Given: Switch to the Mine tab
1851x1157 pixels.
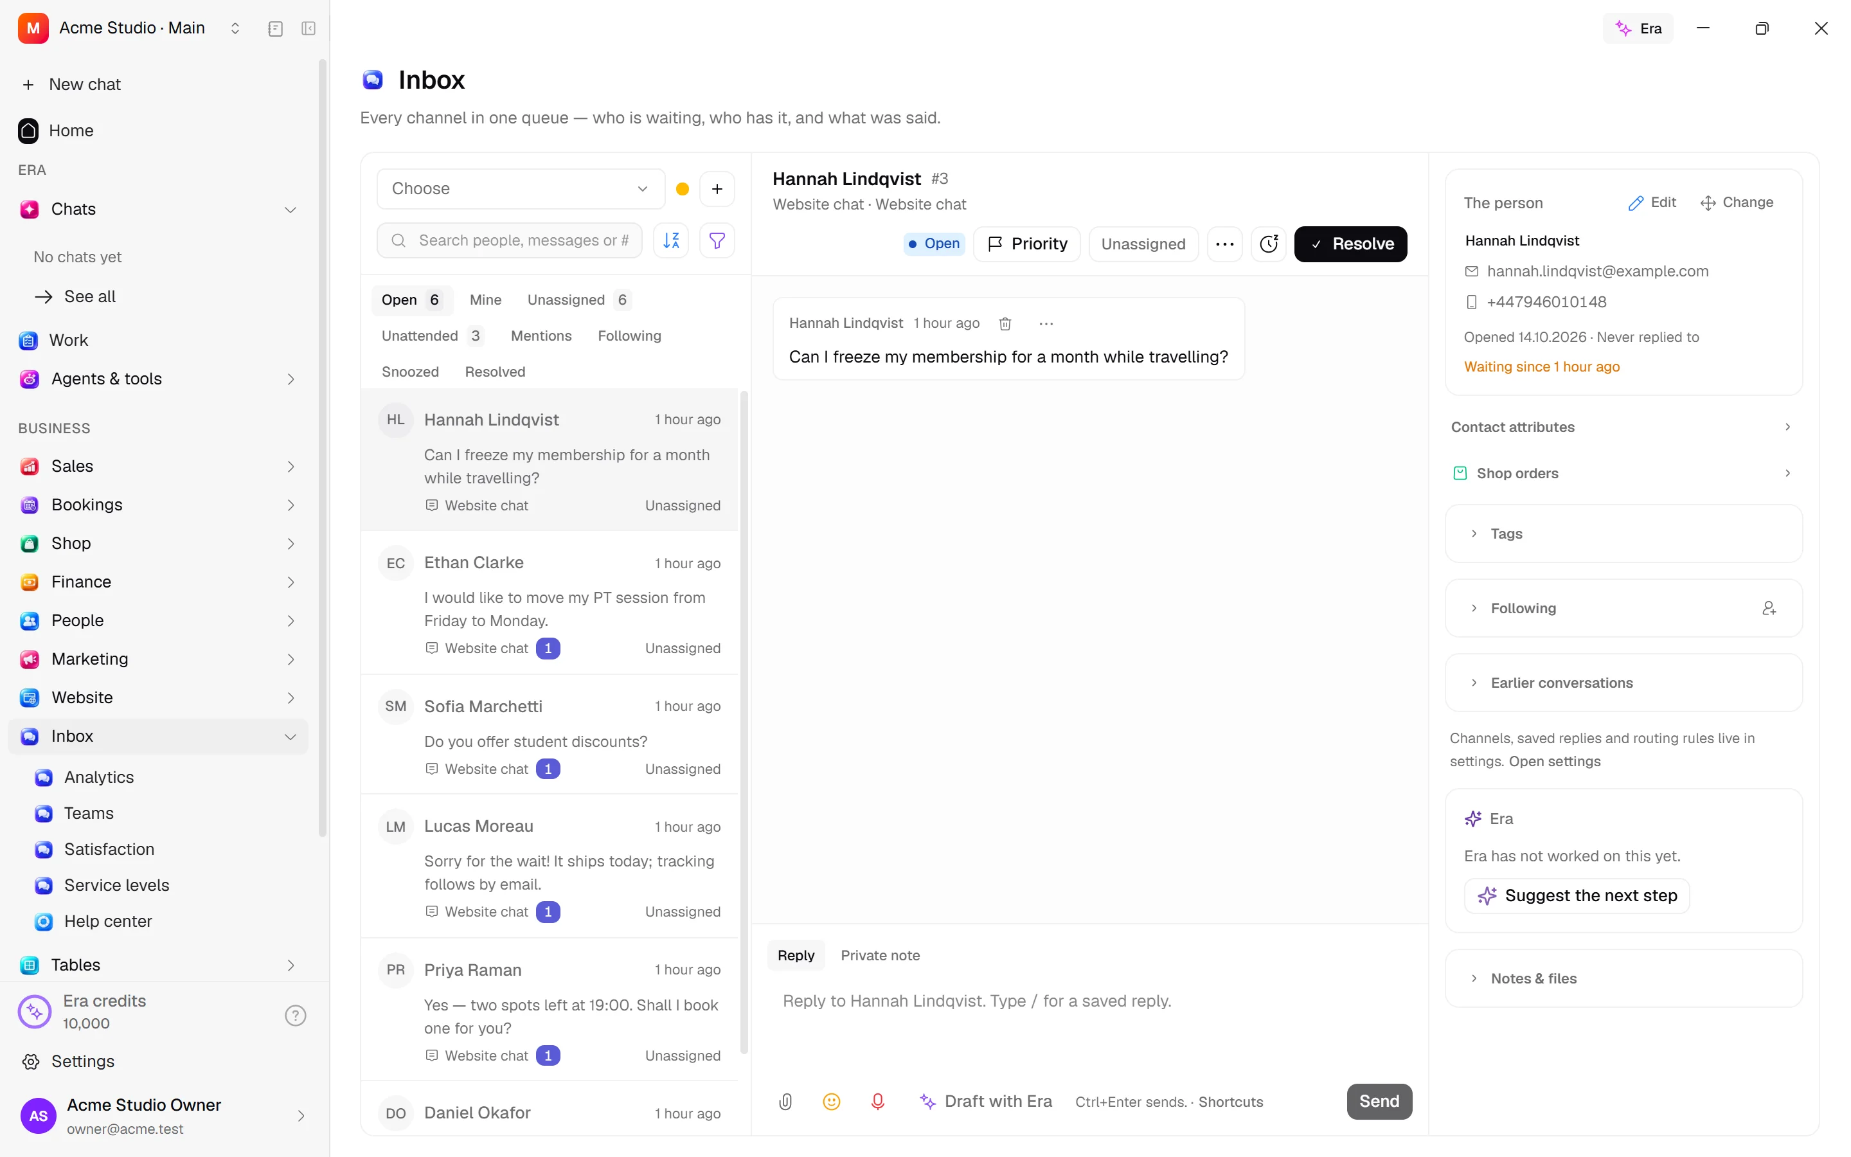Looking at the screenshot, I should click(485, 300).
